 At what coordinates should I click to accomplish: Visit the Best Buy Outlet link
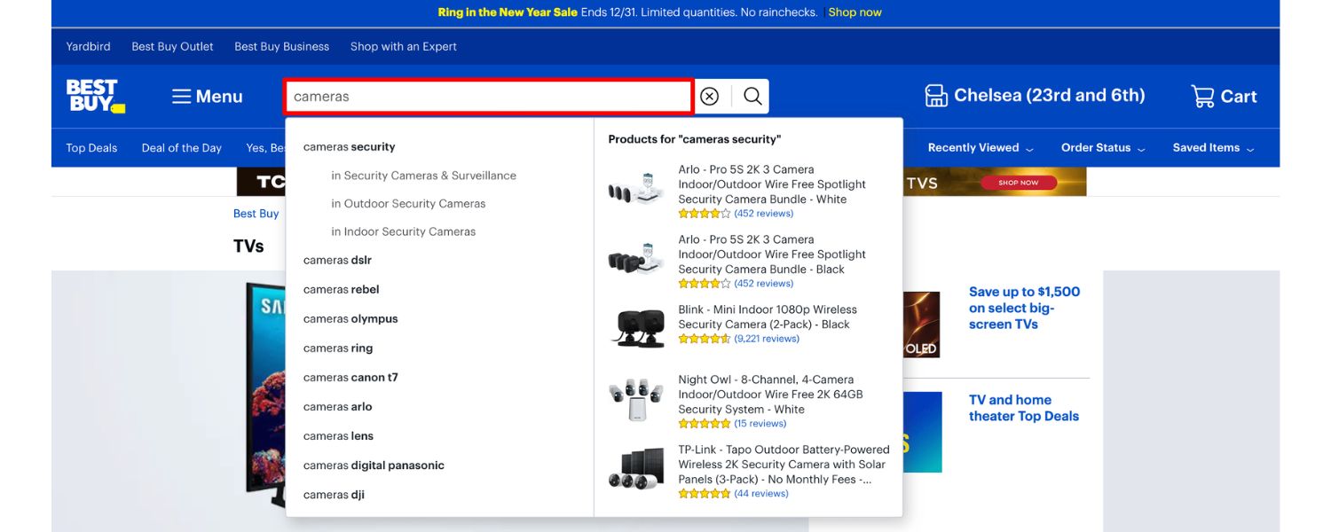coord(171,46)
